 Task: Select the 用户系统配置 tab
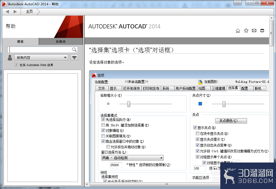coord(185,88)
